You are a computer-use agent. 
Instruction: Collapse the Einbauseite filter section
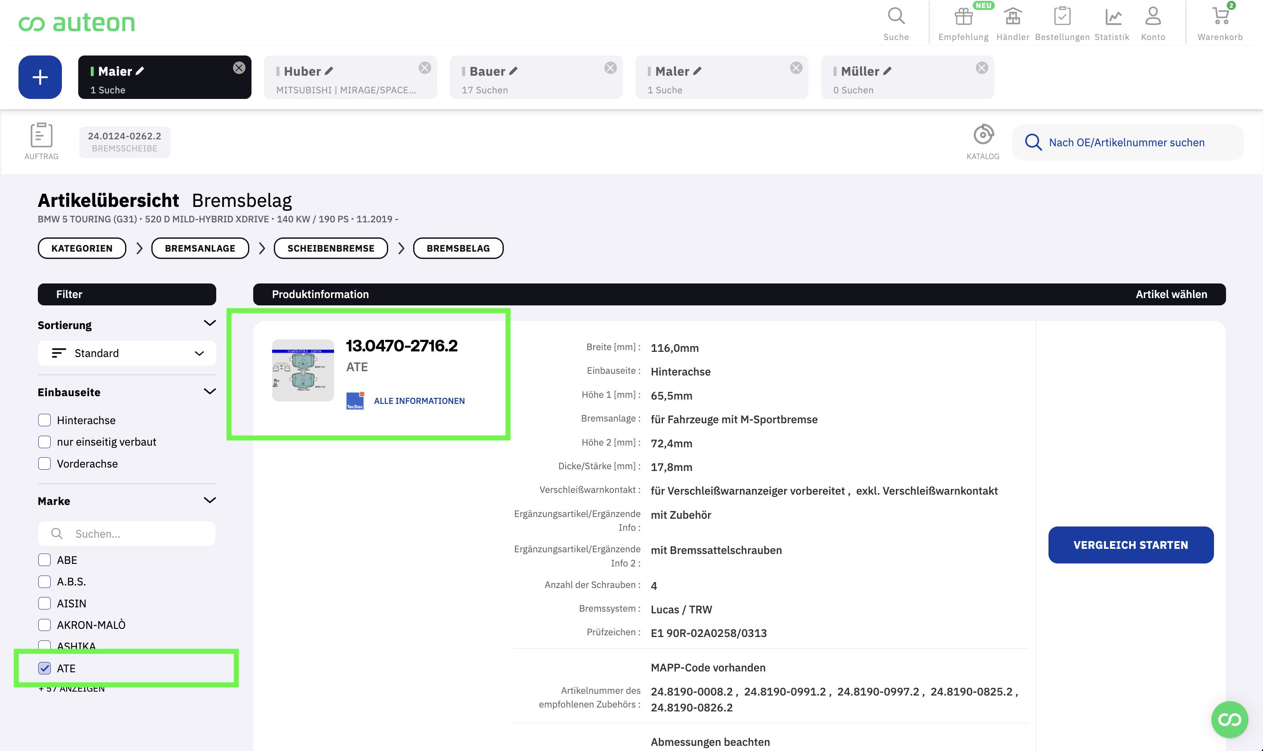click(209, 392)
